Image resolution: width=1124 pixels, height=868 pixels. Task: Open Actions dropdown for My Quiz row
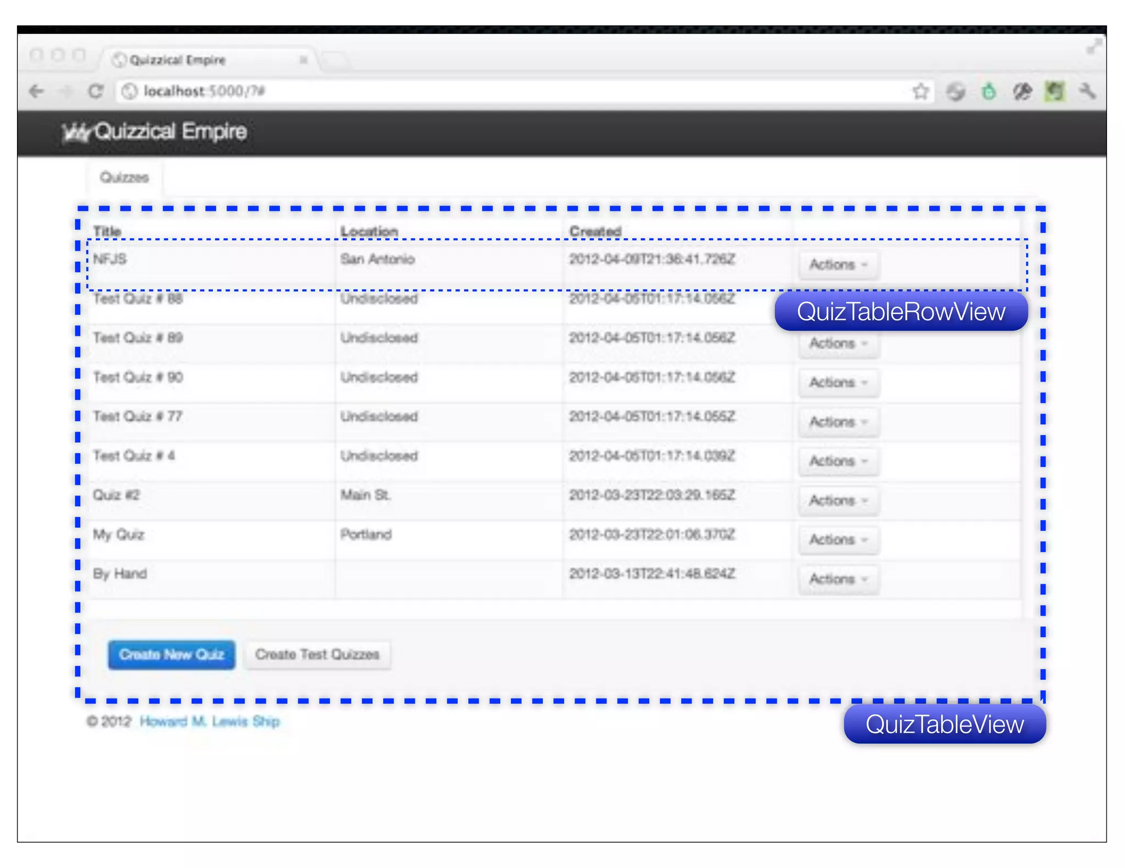tap(838, 540)
